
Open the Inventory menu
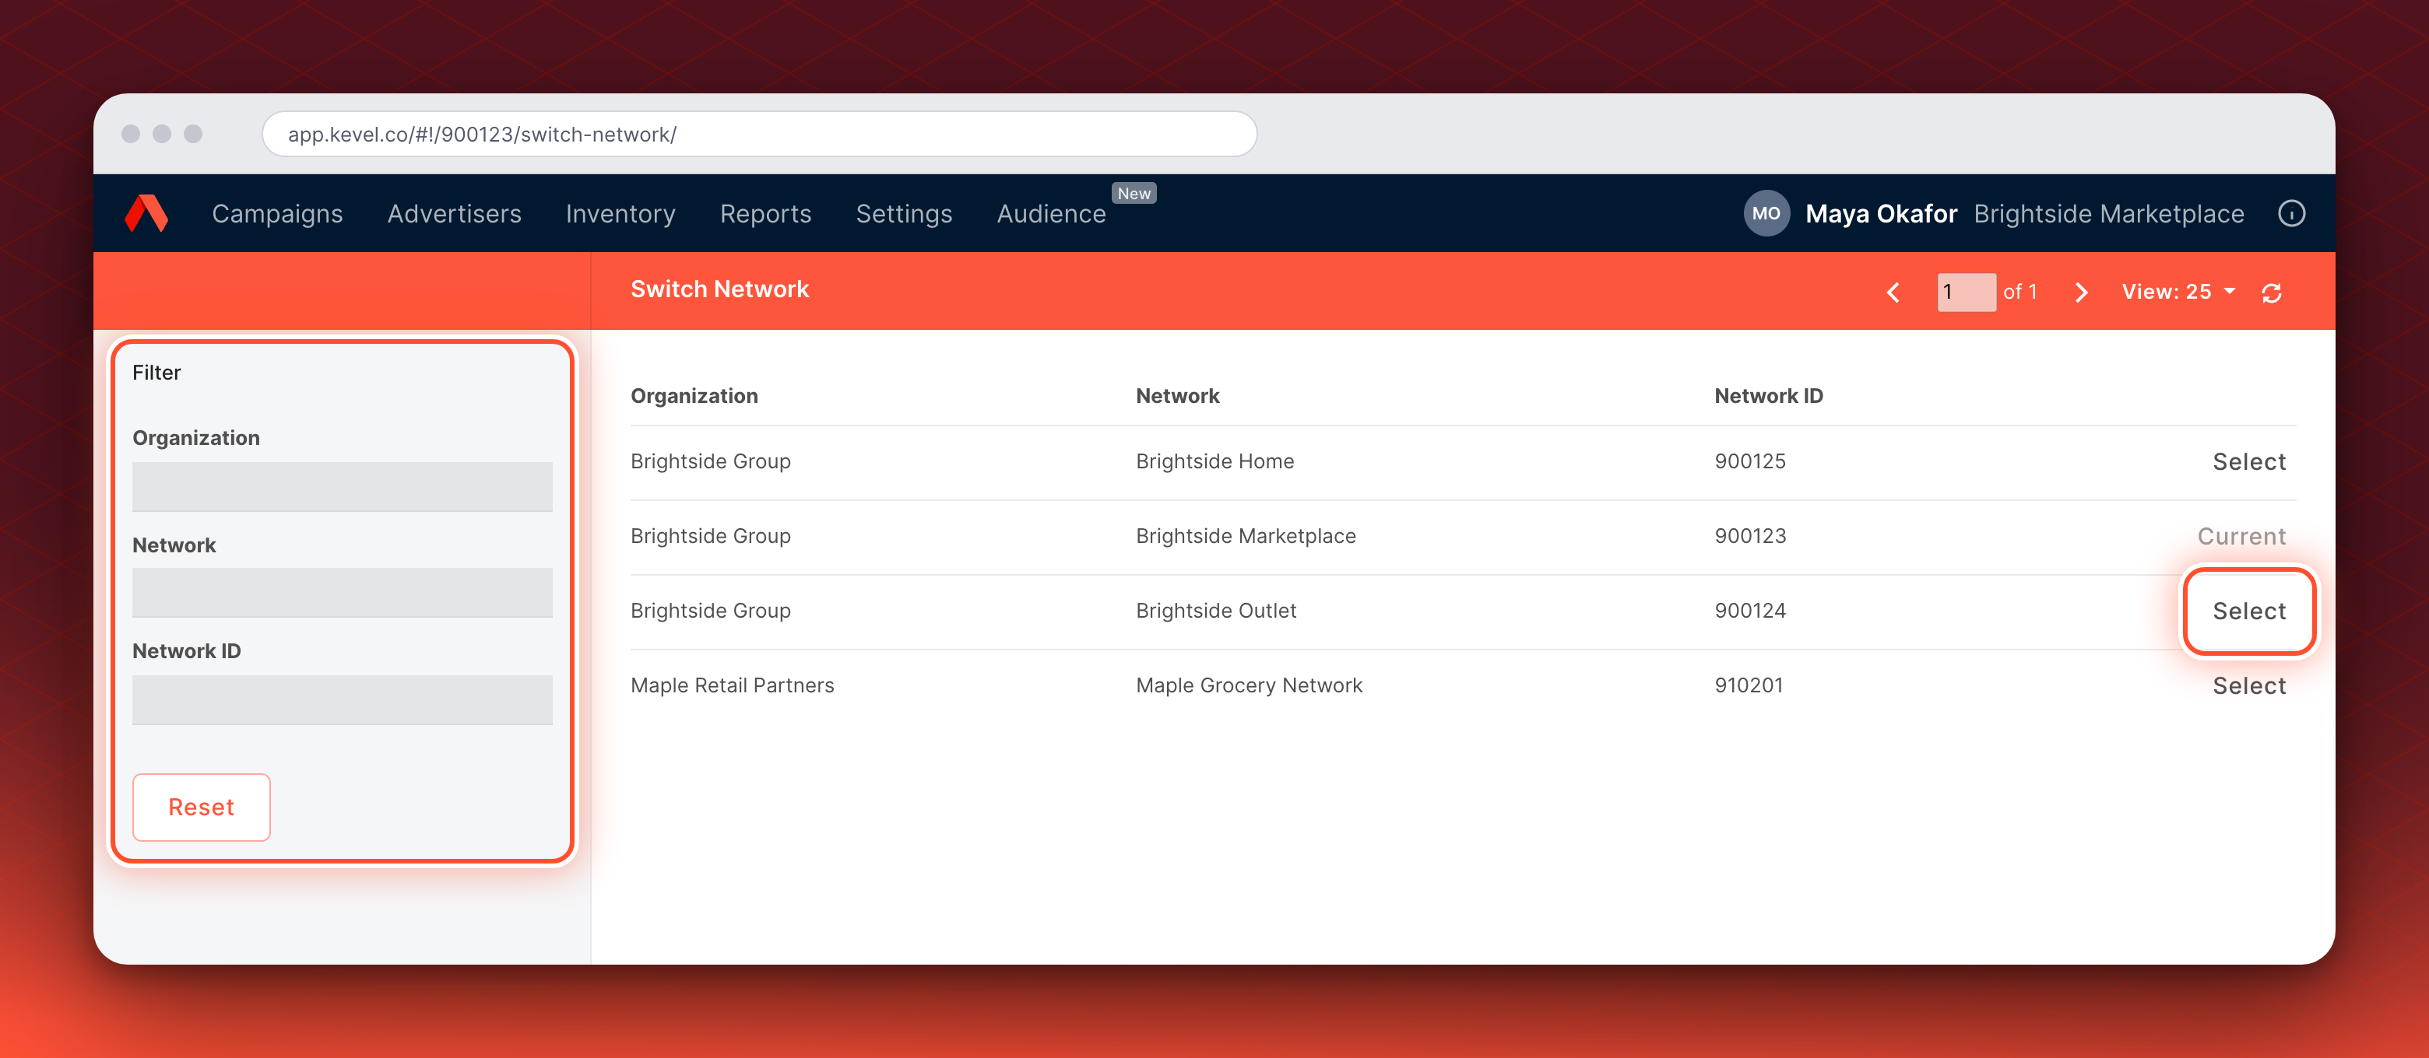pyautogui.click(x=620, y=214)
